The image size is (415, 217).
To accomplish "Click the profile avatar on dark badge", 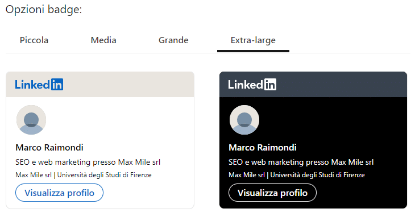I will click(244, 120).
